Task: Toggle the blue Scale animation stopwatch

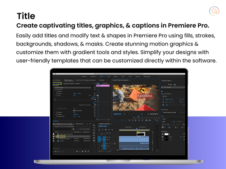Action: click(x=57, y=96)
